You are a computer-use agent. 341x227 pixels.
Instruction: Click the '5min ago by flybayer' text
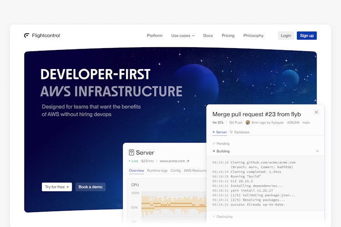267,123
